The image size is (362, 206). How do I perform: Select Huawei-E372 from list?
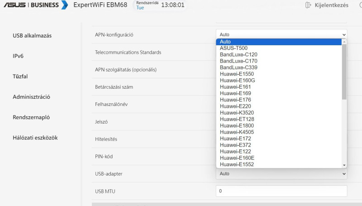point(279,145)
